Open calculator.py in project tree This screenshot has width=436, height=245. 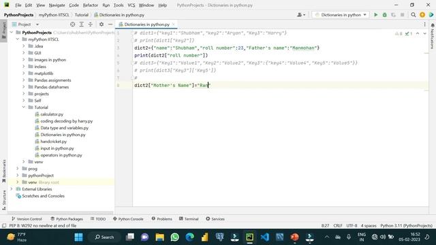click(x=52, y=114)
